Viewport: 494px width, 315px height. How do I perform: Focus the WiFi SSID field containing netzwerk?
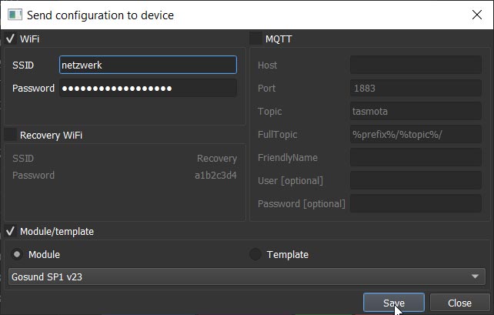pos(148,65)
